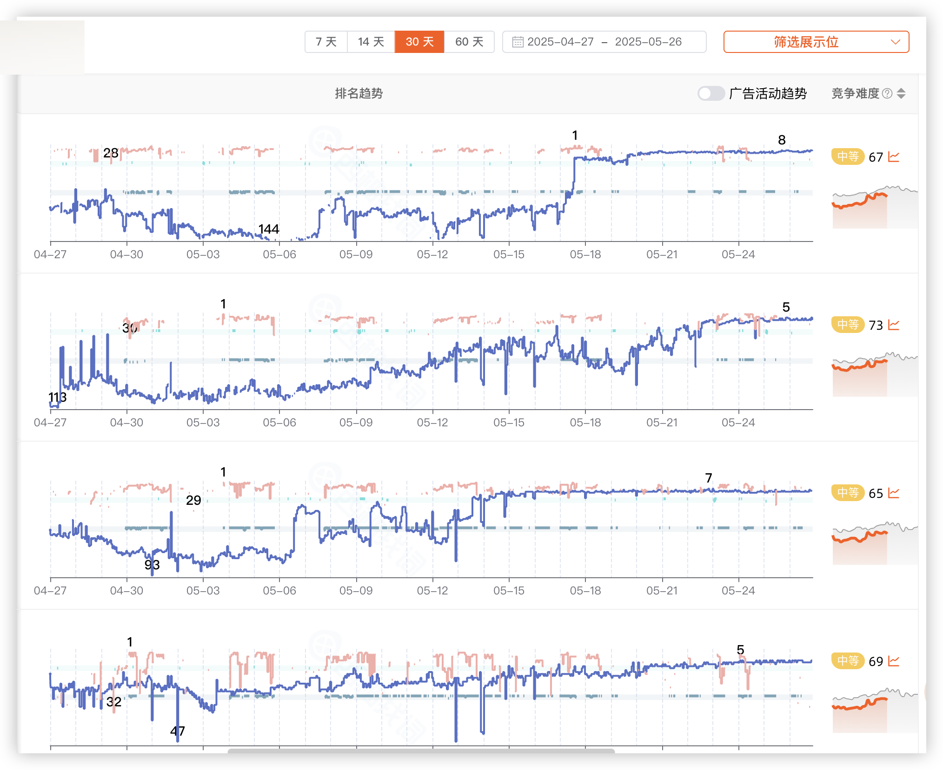Screen dimensions: 943x770
Task: Switch to the 60 天 range
Action: click(469, 42)
